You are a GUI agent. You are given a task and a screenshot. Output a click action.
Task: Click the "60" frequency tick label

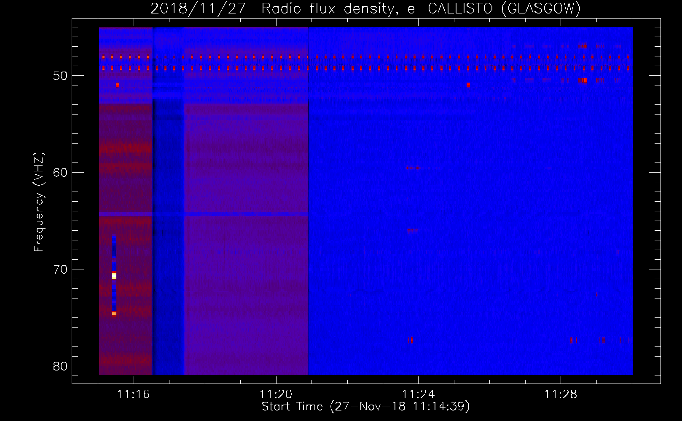(x=60, y=173)
